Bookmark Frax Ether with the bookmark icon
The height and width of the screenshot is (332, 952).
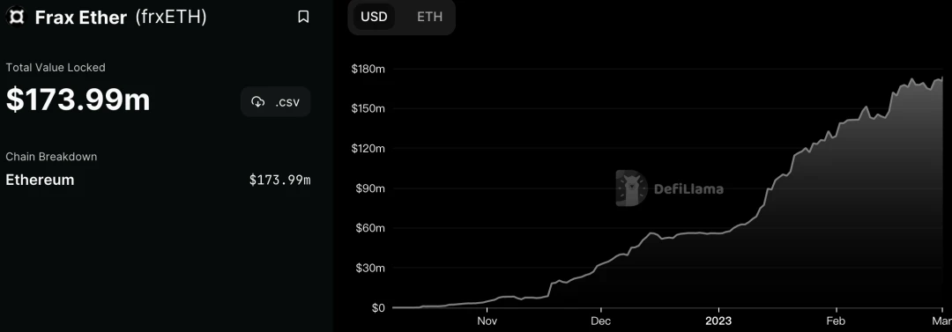[303, 17]
